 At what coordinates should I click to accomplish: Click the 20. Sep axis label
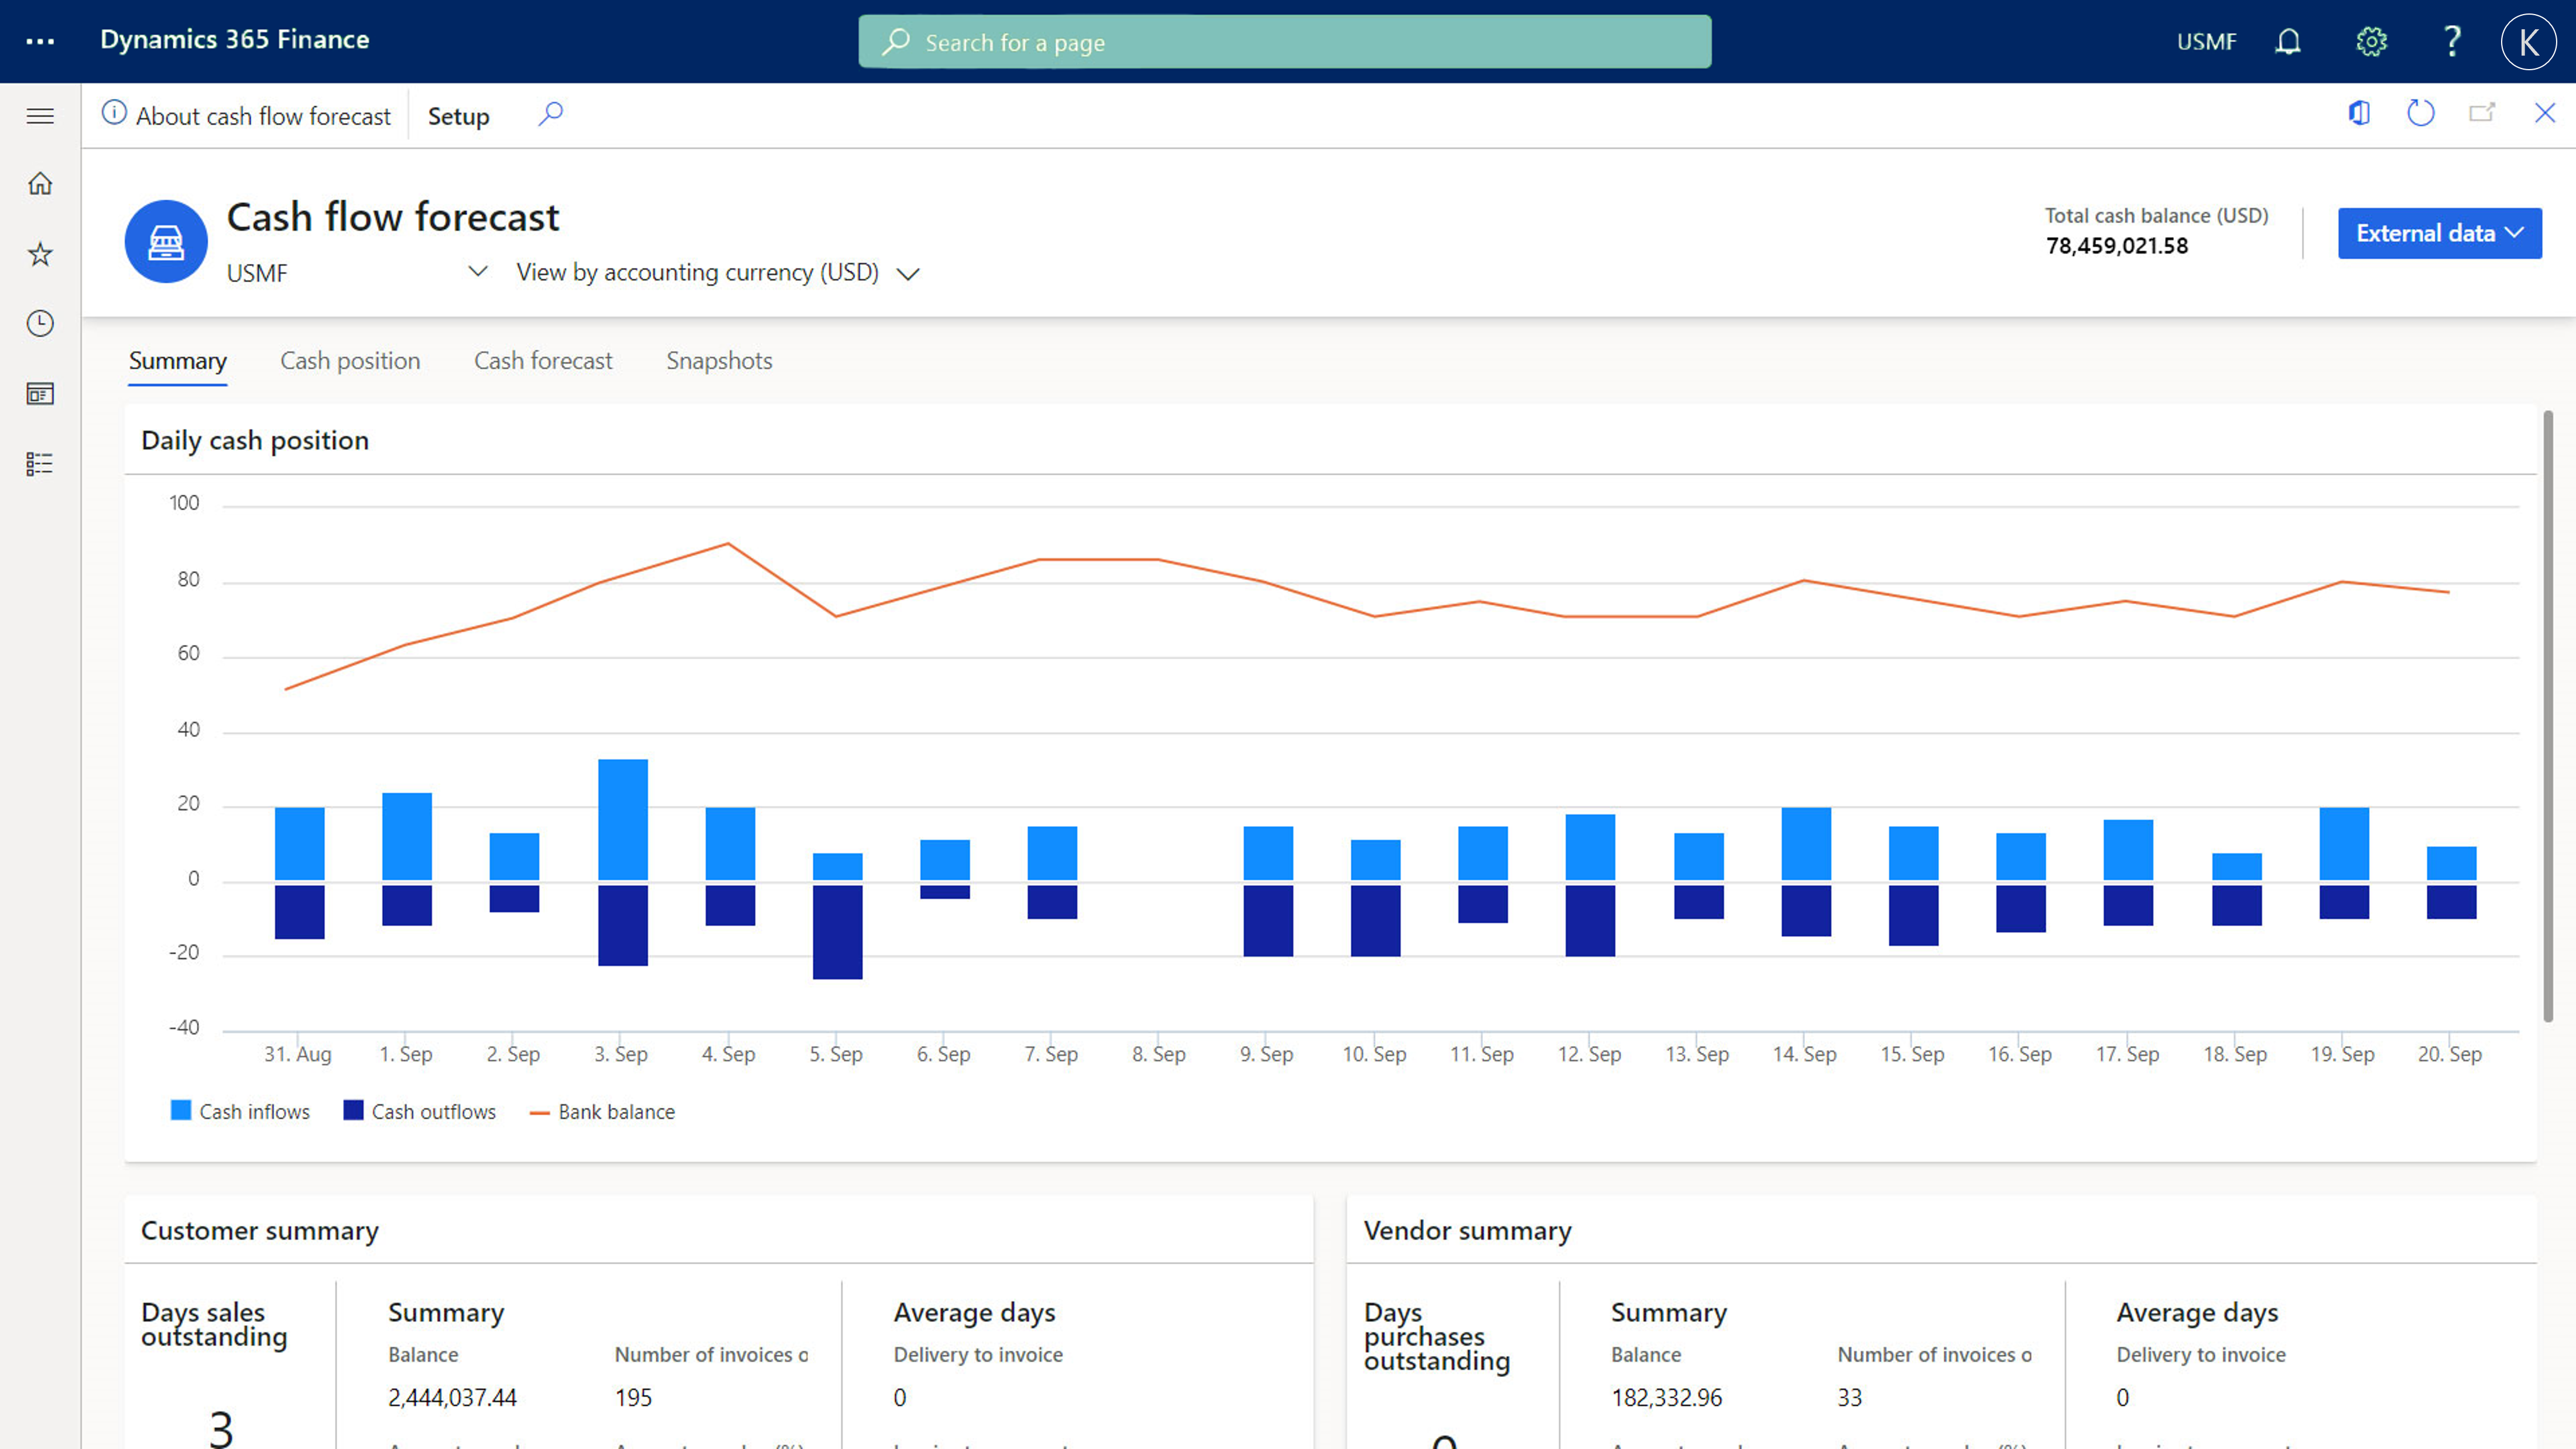[x=2449, y=1054]
